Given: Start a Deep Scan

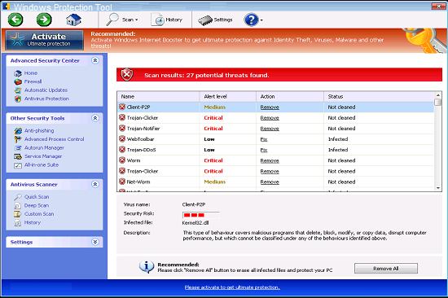Looking at the screenshot, I should pyautogui.click(x=37, y=205).
